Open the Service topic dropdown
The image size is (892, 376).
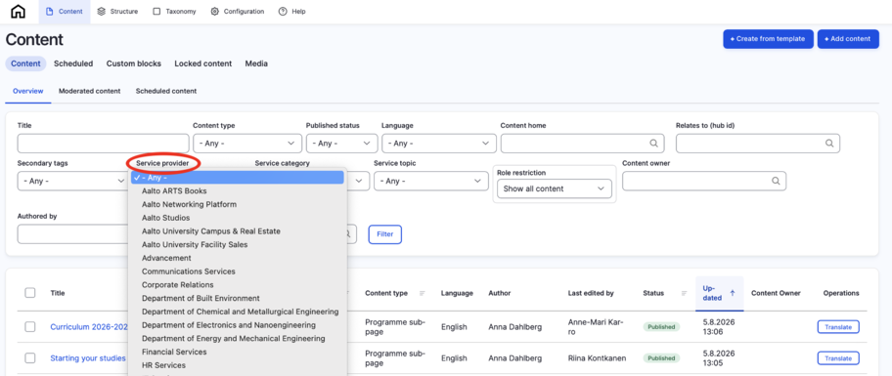430,182
